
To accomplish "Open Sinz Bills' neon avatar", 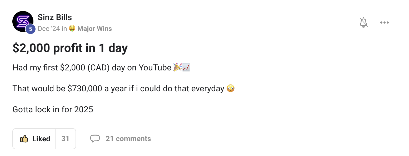I will [x=23, y=21].
